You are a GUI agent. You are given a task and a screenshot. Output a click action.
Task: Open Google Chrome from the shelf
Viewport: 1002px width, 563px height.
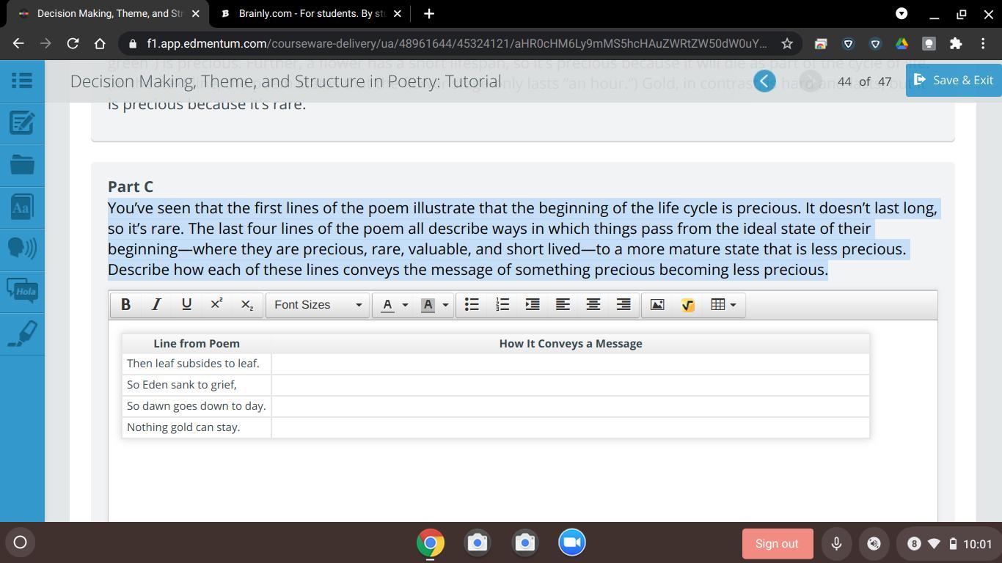point(431,543)
